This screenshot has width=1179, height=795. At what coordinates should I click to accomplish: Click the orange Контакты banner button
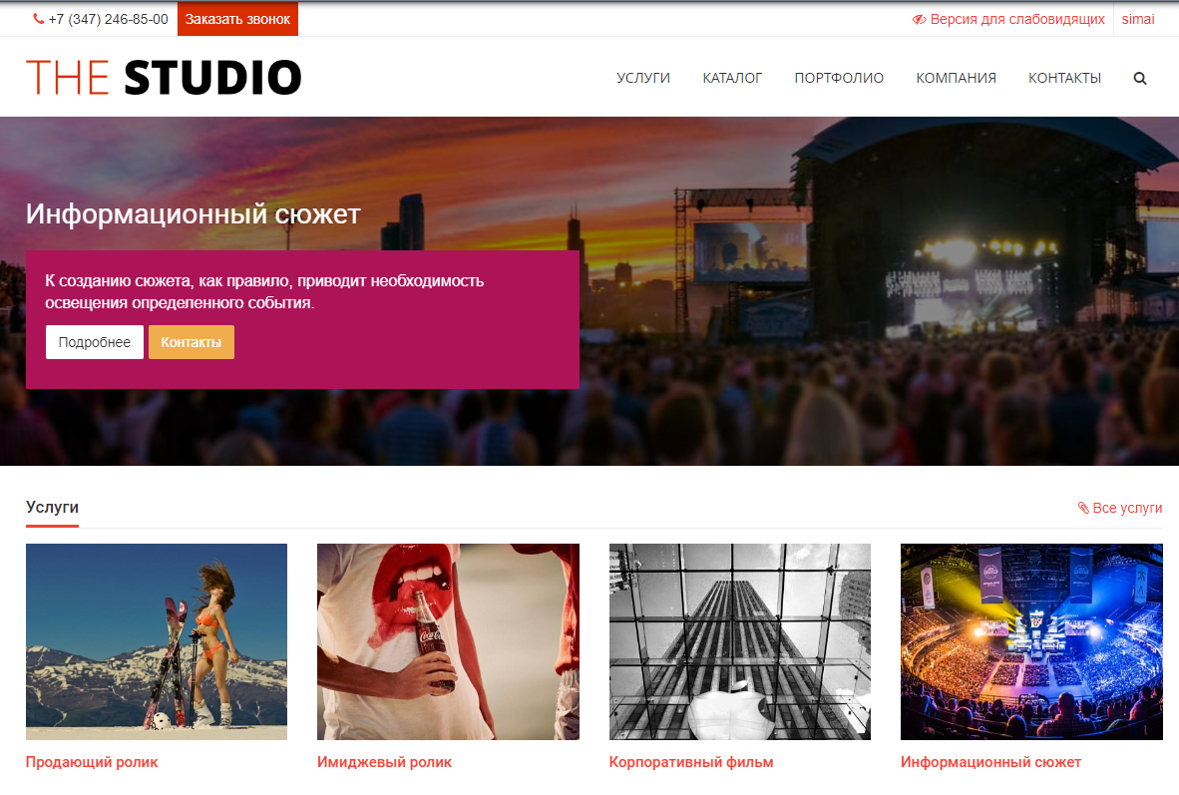coord(191,342)
